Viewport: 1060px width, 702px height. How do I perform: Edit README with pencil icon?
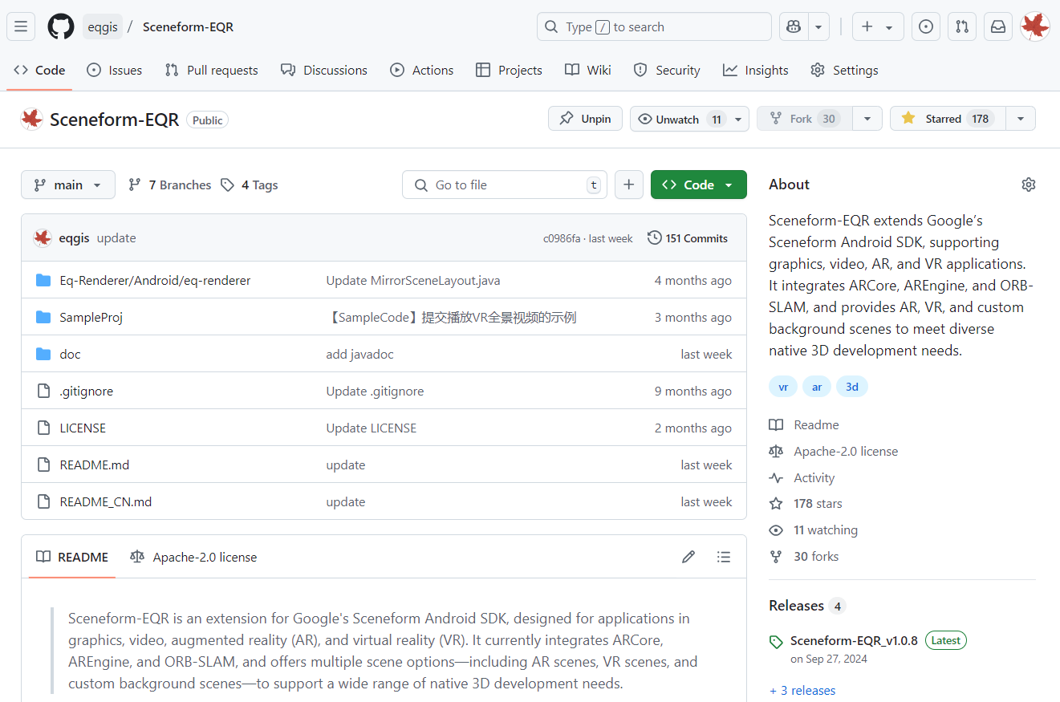coord(688,557)
